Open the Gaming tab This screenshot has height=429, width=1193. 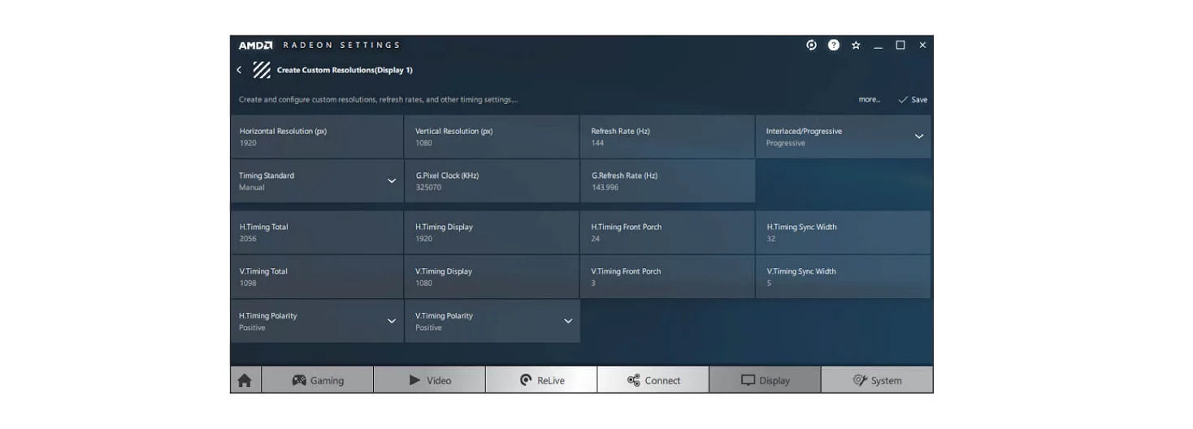(x=318, y=380)
